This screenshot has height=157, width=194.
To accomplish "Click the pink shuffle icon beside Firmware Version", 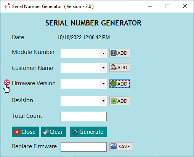I will 7,83.
